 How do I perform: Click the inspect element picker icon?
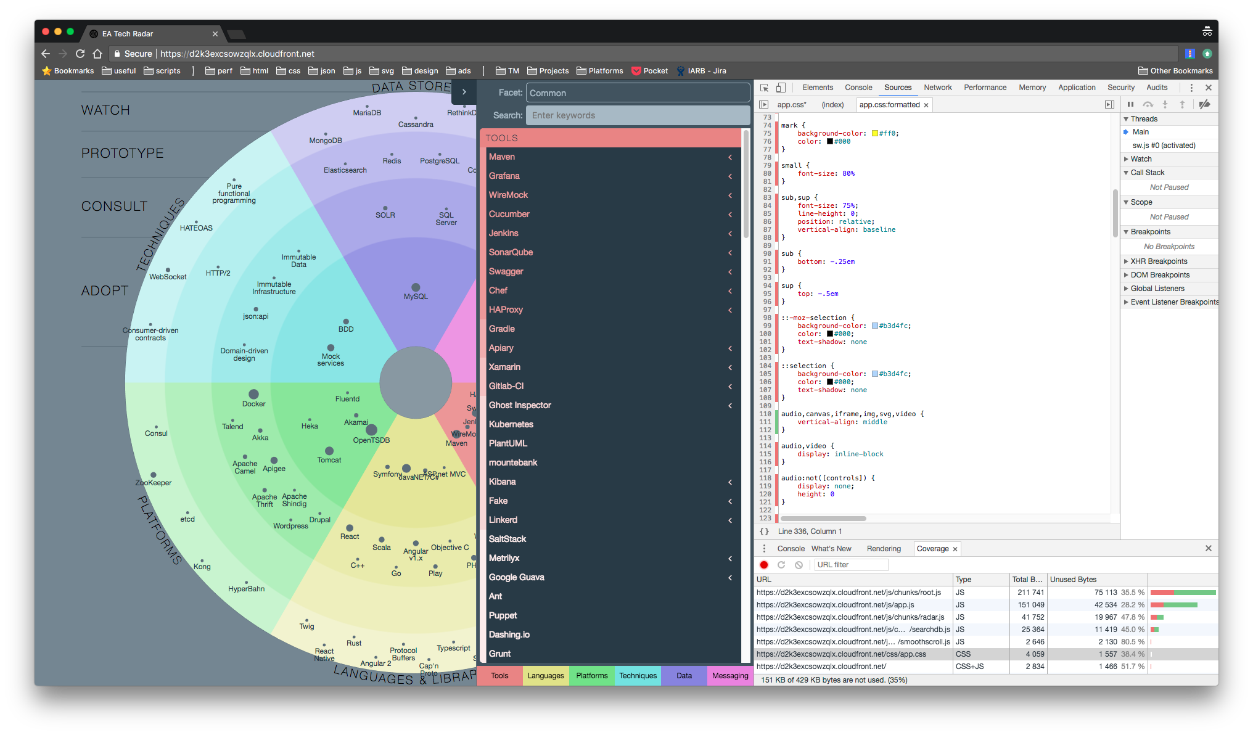point(764,88)
